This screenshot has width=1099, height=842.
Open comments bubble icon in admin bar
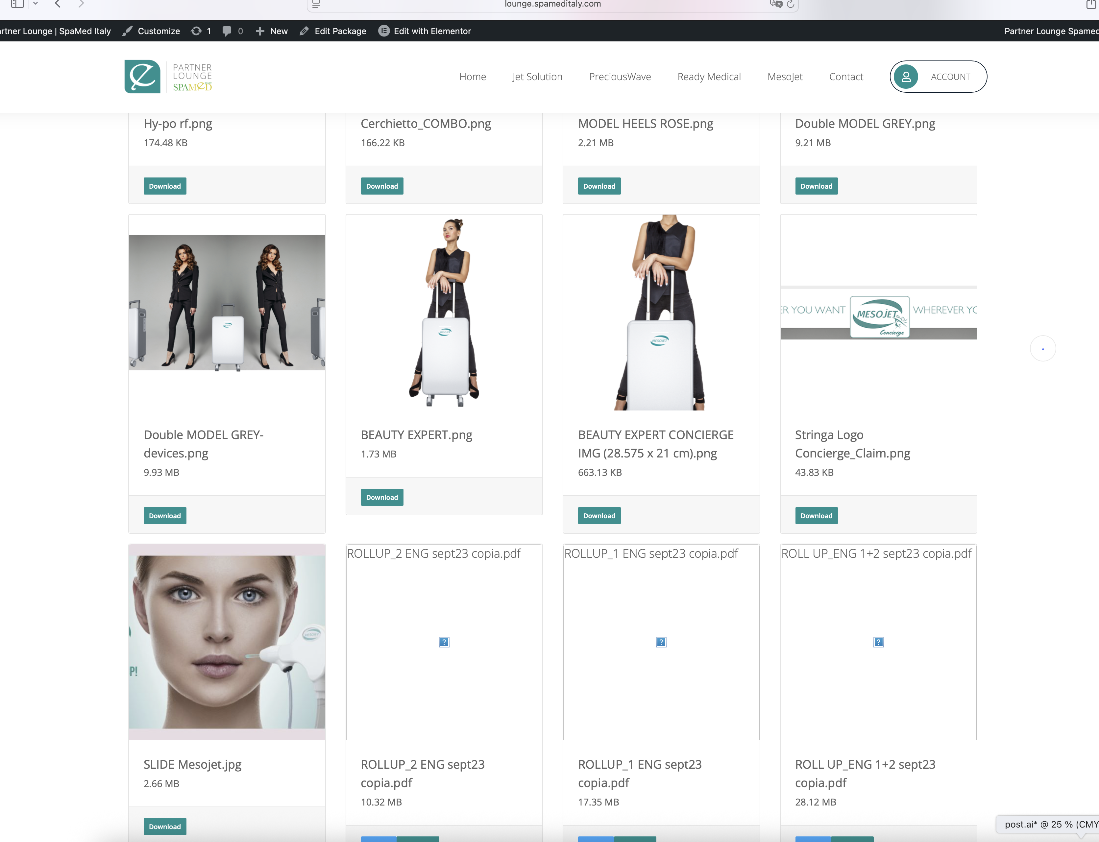[x=227, y=31]
